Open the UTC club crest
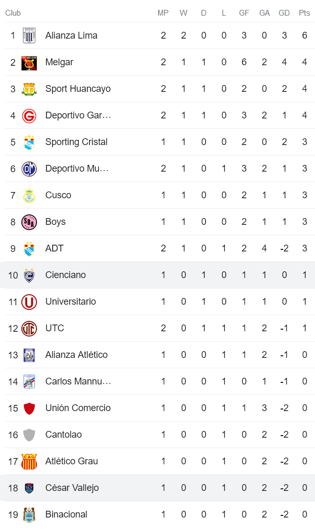The height and width of the screenshot is (529, 315). 29,328
